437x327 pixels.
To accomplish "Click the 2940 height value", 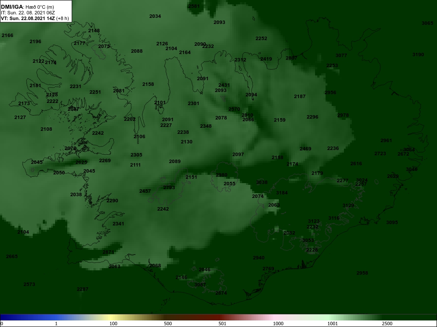I will [259, 258].
